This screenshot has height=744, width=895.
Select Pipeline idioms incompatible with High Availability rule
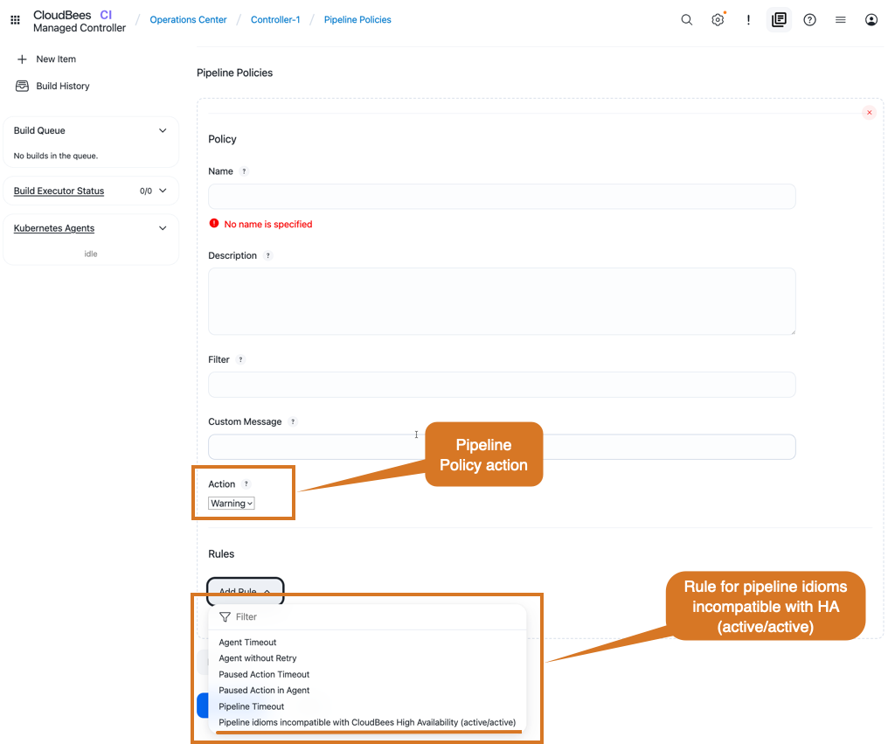pyautogui.click(x=367, y=722)
